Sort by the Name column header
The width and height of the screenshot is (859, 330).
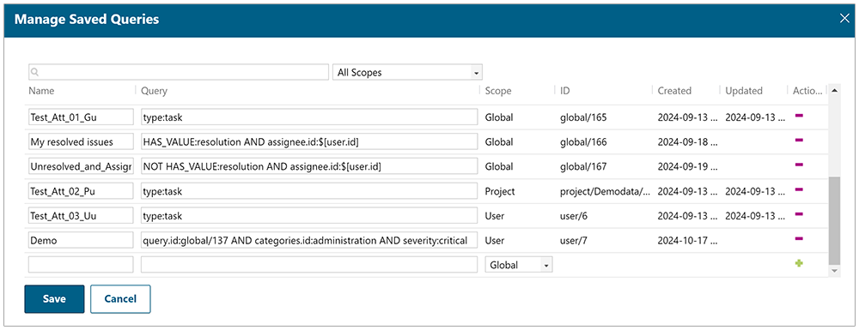41,91
